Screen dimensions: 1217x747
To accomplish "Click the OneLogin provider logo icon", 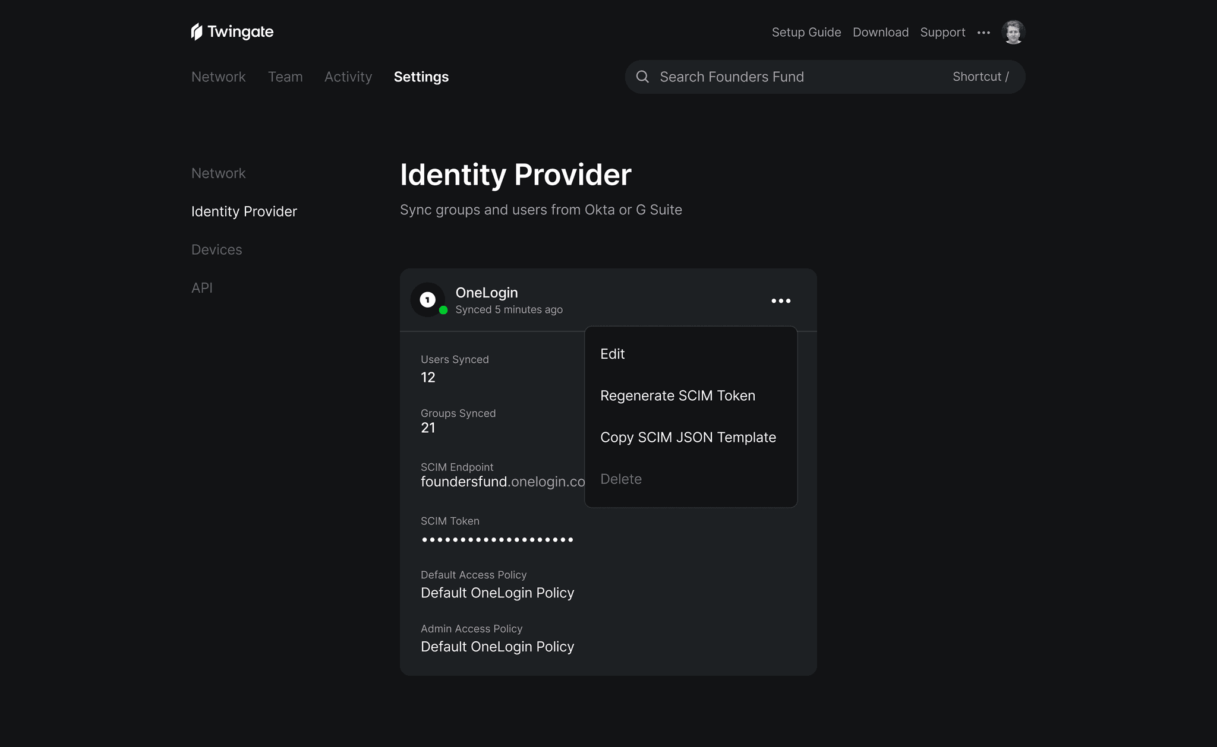I will [428, 300].
